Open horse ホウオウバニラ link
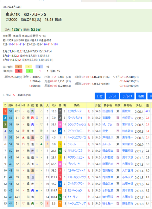This screenshot has height=209, width=152. [x=75, y=151]
